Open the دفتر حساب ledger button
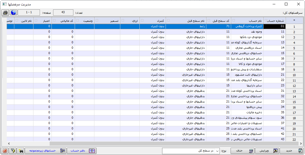The width and height of the screenshot is (305, 155). (x=82, y=151)
